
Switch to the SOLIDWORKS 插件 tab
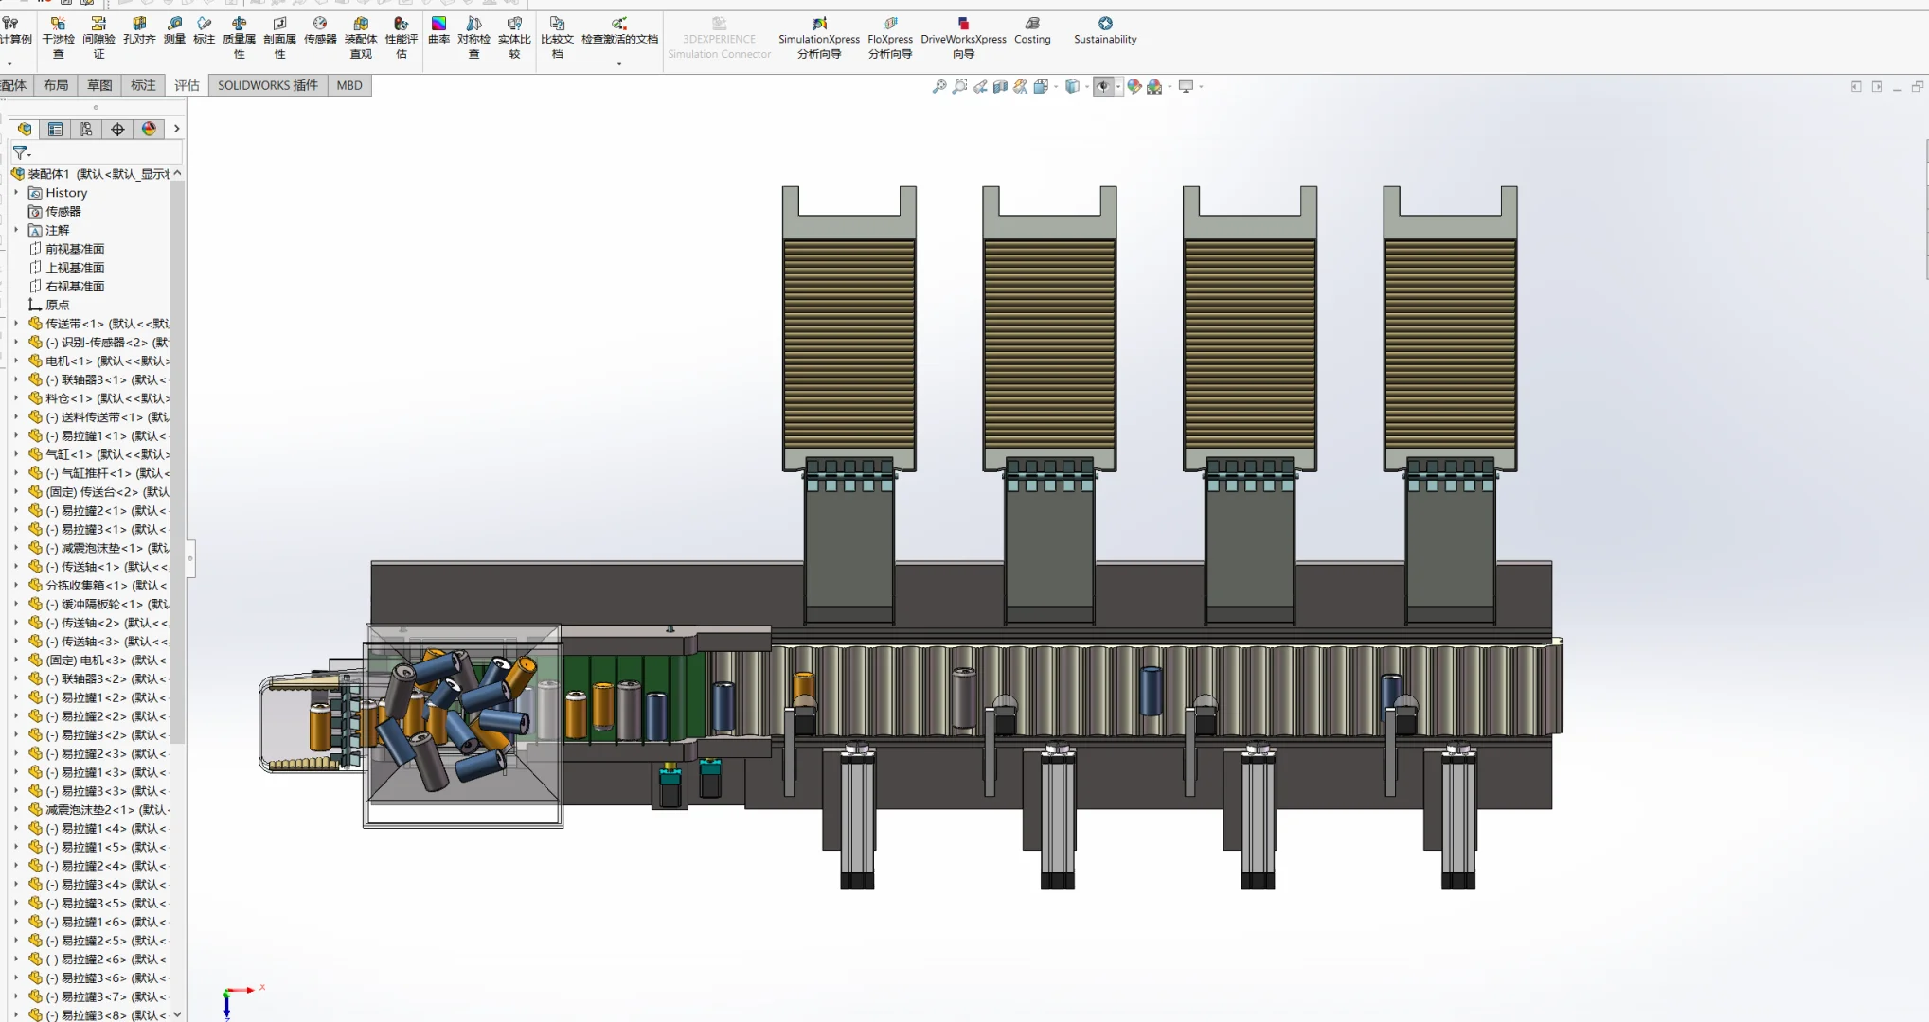coord(267,85)
